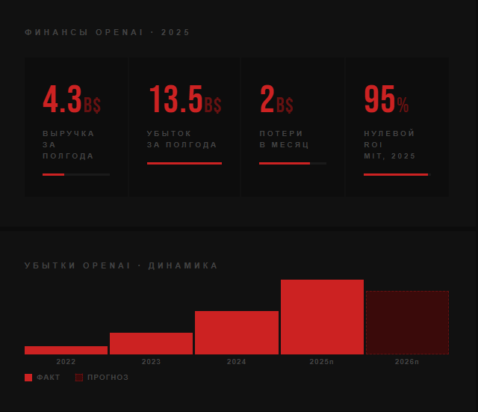Click the ФИНАНСЫ OPENAI · 2025 heading
Viewport: 478px width, 412px height.
point(108,32)
